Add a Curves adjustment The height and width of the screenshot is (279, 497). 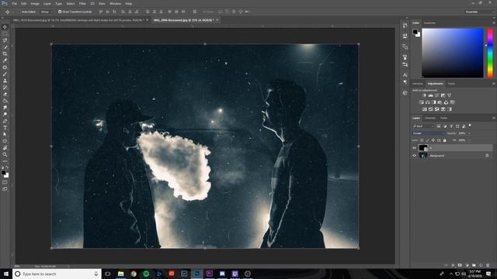(436, 95)
